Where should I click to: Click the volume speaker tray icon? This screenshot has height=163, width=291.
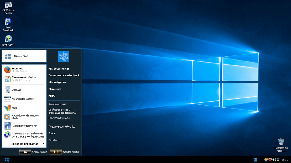coord(274,160)
